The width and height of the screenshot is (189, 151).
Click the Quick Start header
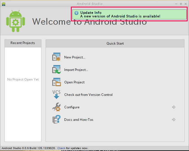coord(115,43)
